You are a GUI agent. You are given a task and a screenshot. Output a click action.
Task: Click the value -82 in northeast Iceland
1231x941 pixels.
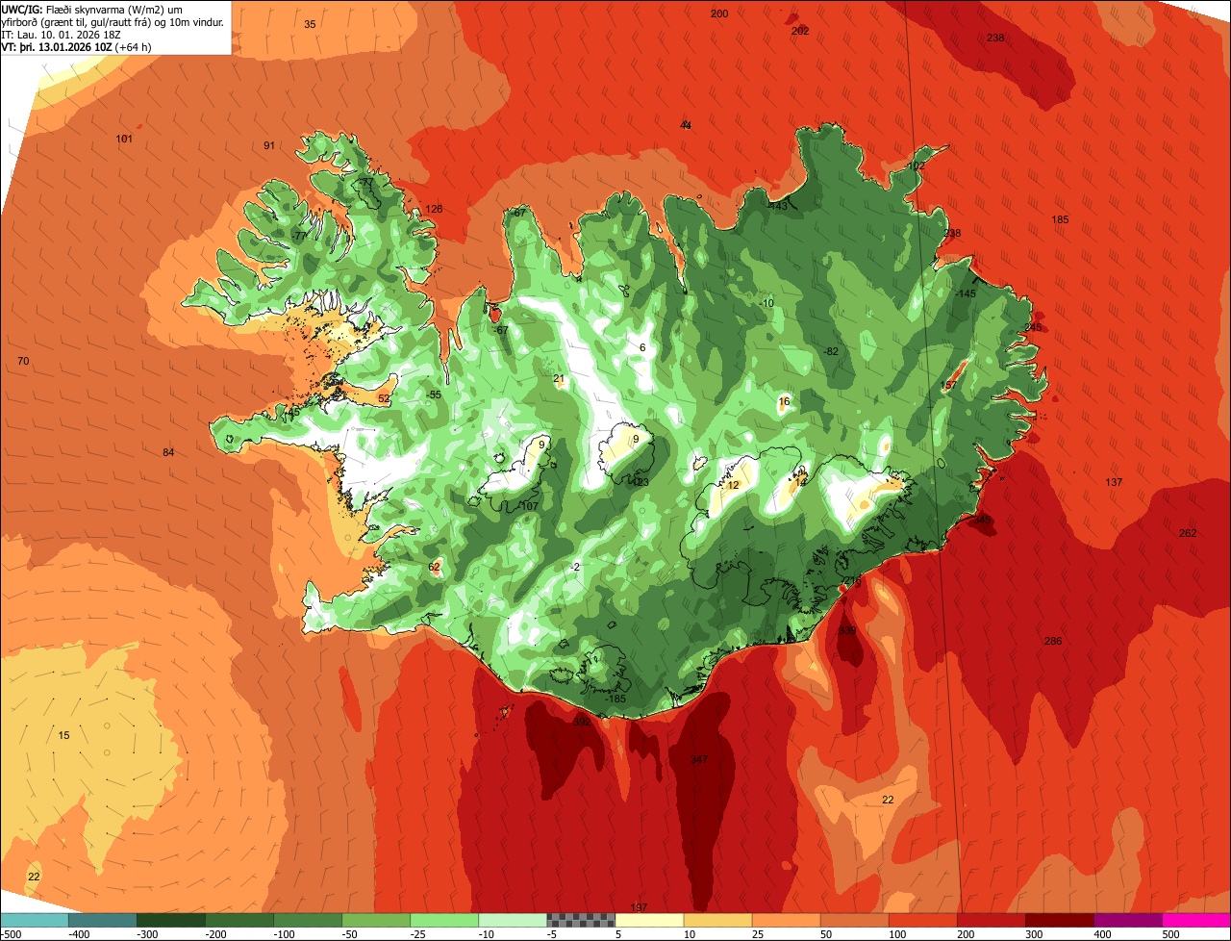coord(831,352)
